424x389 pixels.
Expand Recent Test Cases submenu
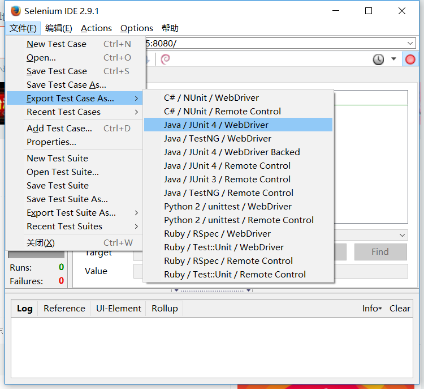click(75, 112)
